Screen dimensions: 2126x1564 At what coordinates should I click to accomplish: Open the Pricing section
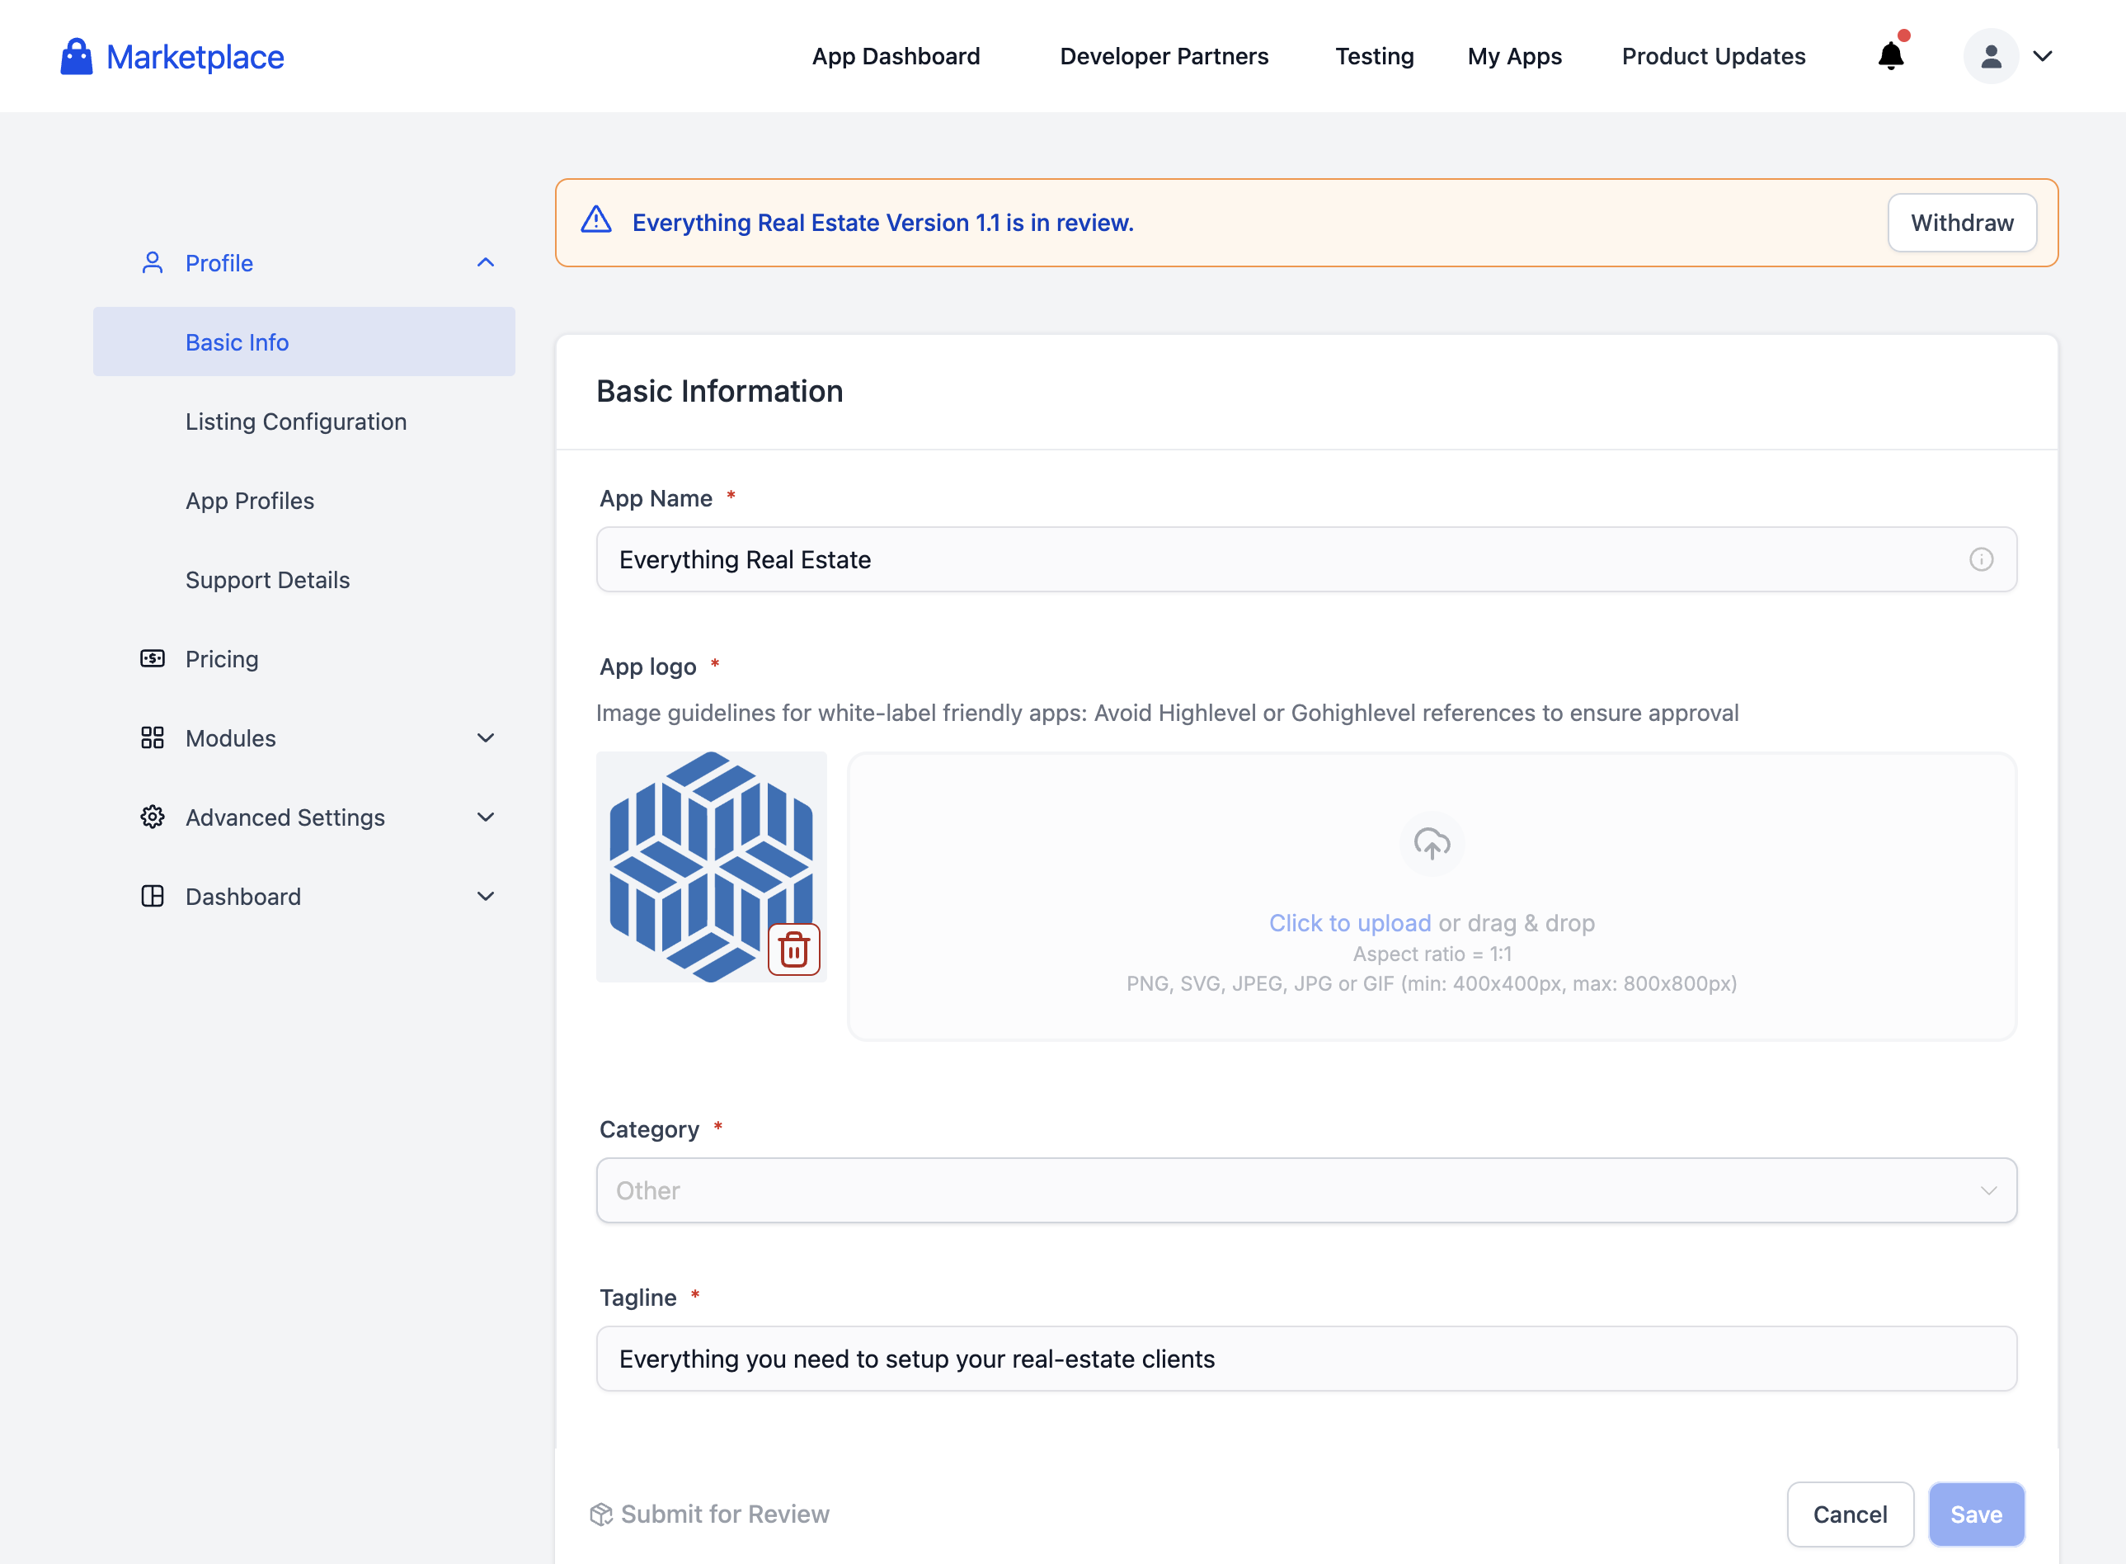(222, 659)
